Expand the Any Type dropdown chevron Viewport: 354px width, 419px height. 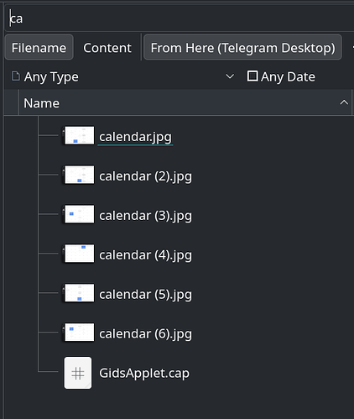(x=230, y=76)
